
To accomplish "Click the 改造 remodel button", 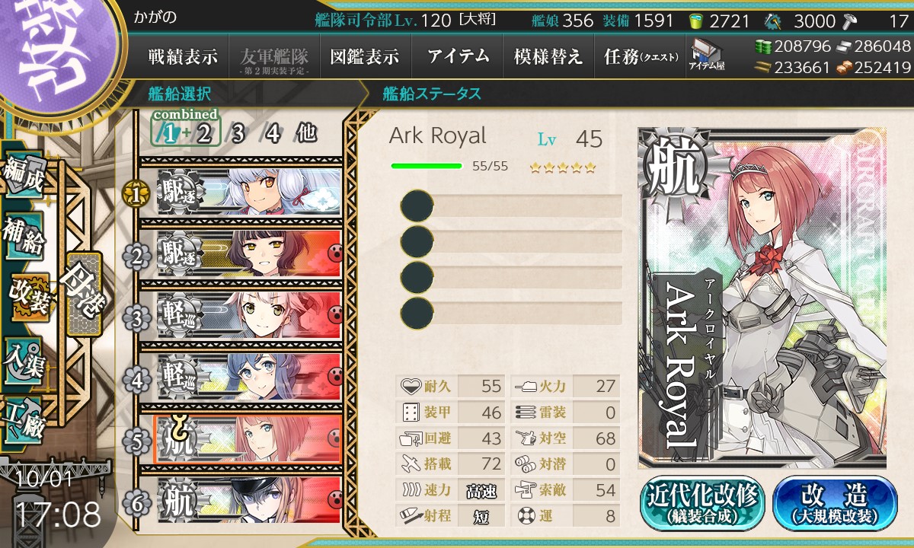I will 835,504.
